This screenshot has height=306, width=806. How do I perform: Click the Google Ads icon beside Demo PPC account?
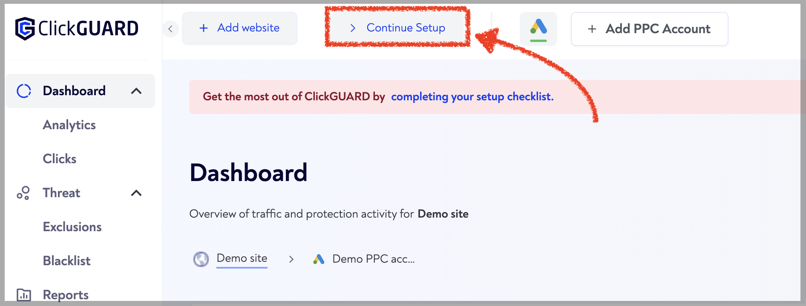click(x=319, y=259)
